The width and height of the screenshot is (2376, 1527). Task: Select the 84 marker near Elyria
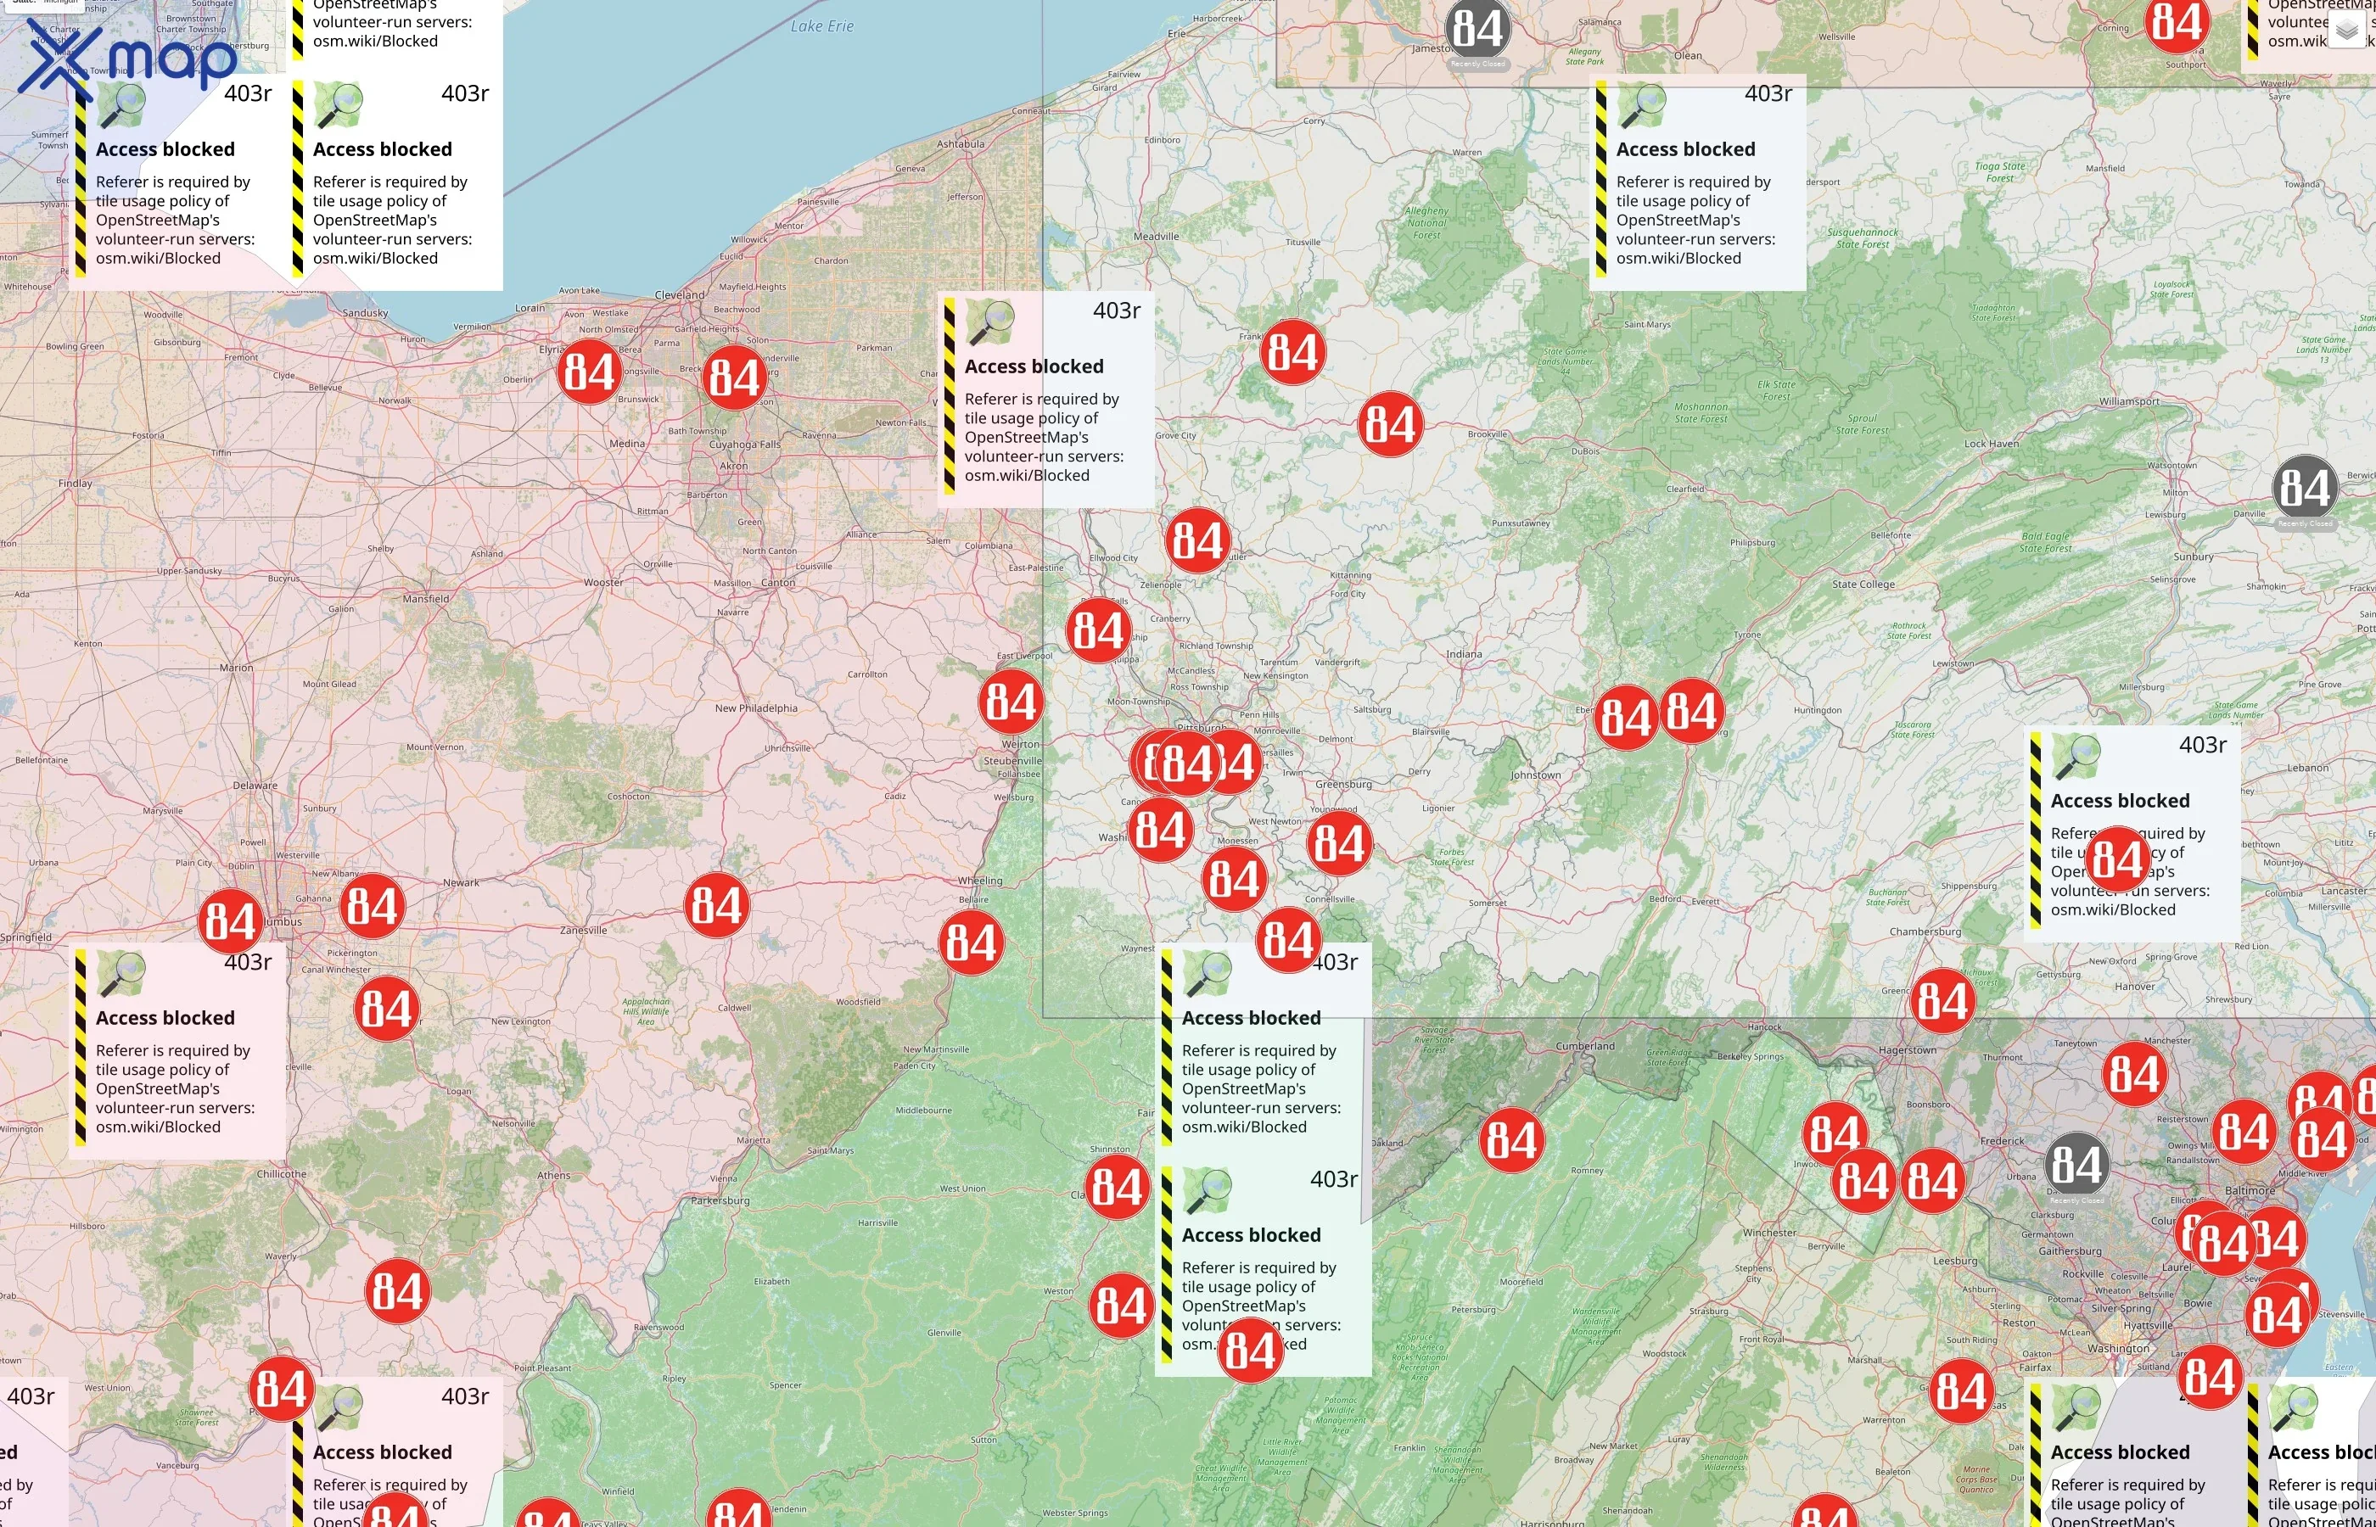pos(590,372)
